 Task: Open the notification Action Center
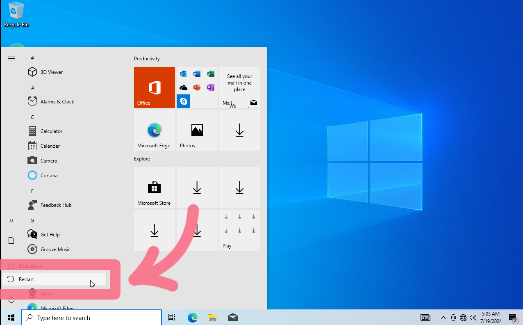pos(513,318)
